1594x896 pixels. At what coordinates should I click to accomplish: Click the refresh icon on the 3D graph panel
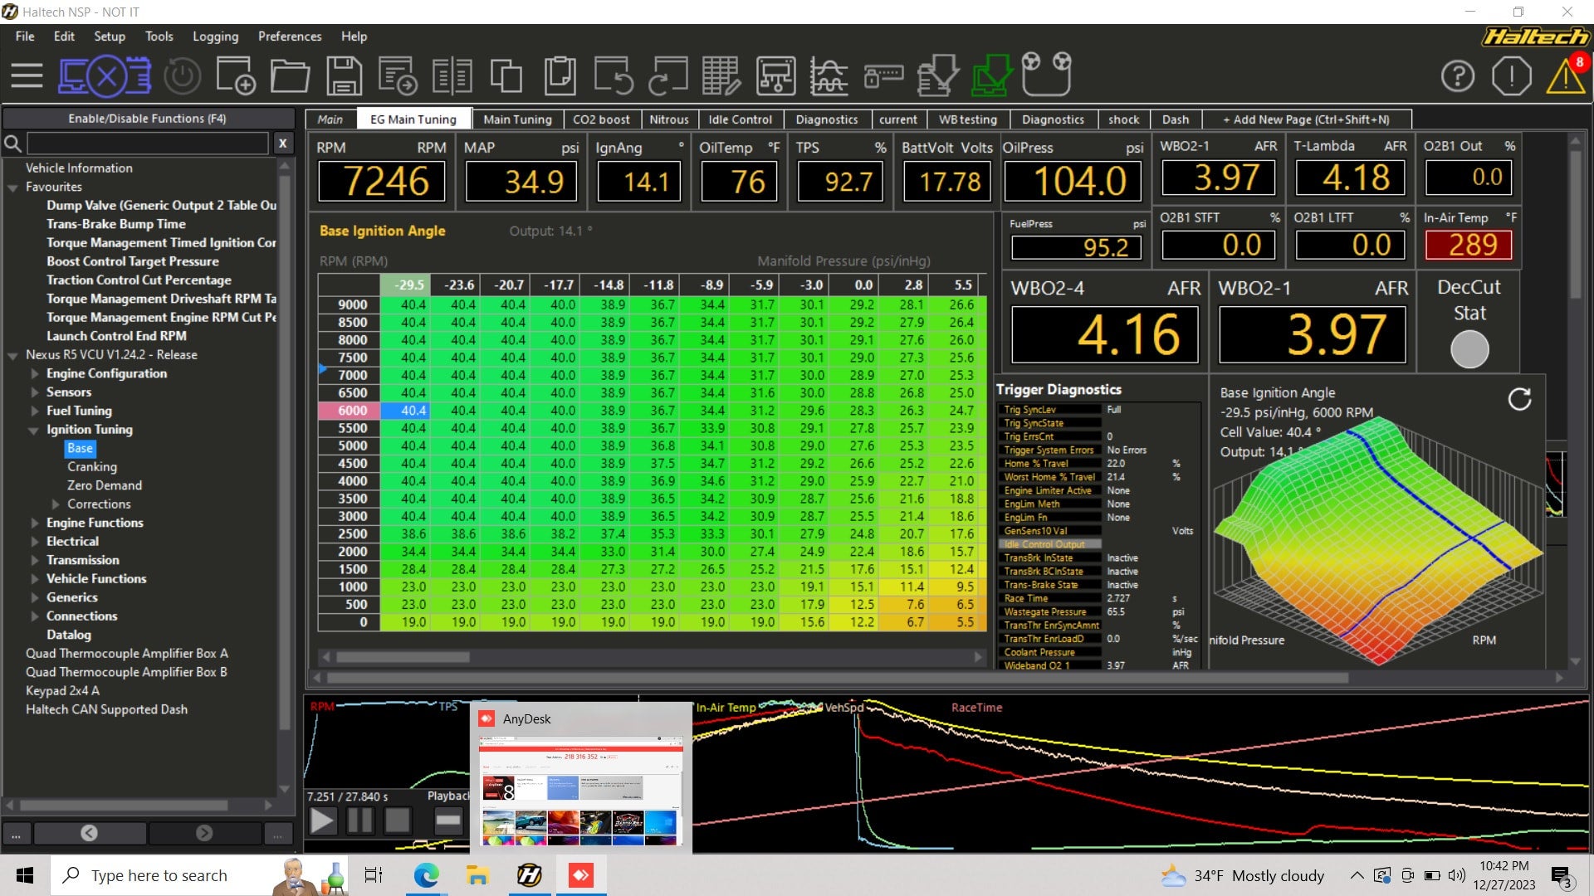[x=1521, y=400]
